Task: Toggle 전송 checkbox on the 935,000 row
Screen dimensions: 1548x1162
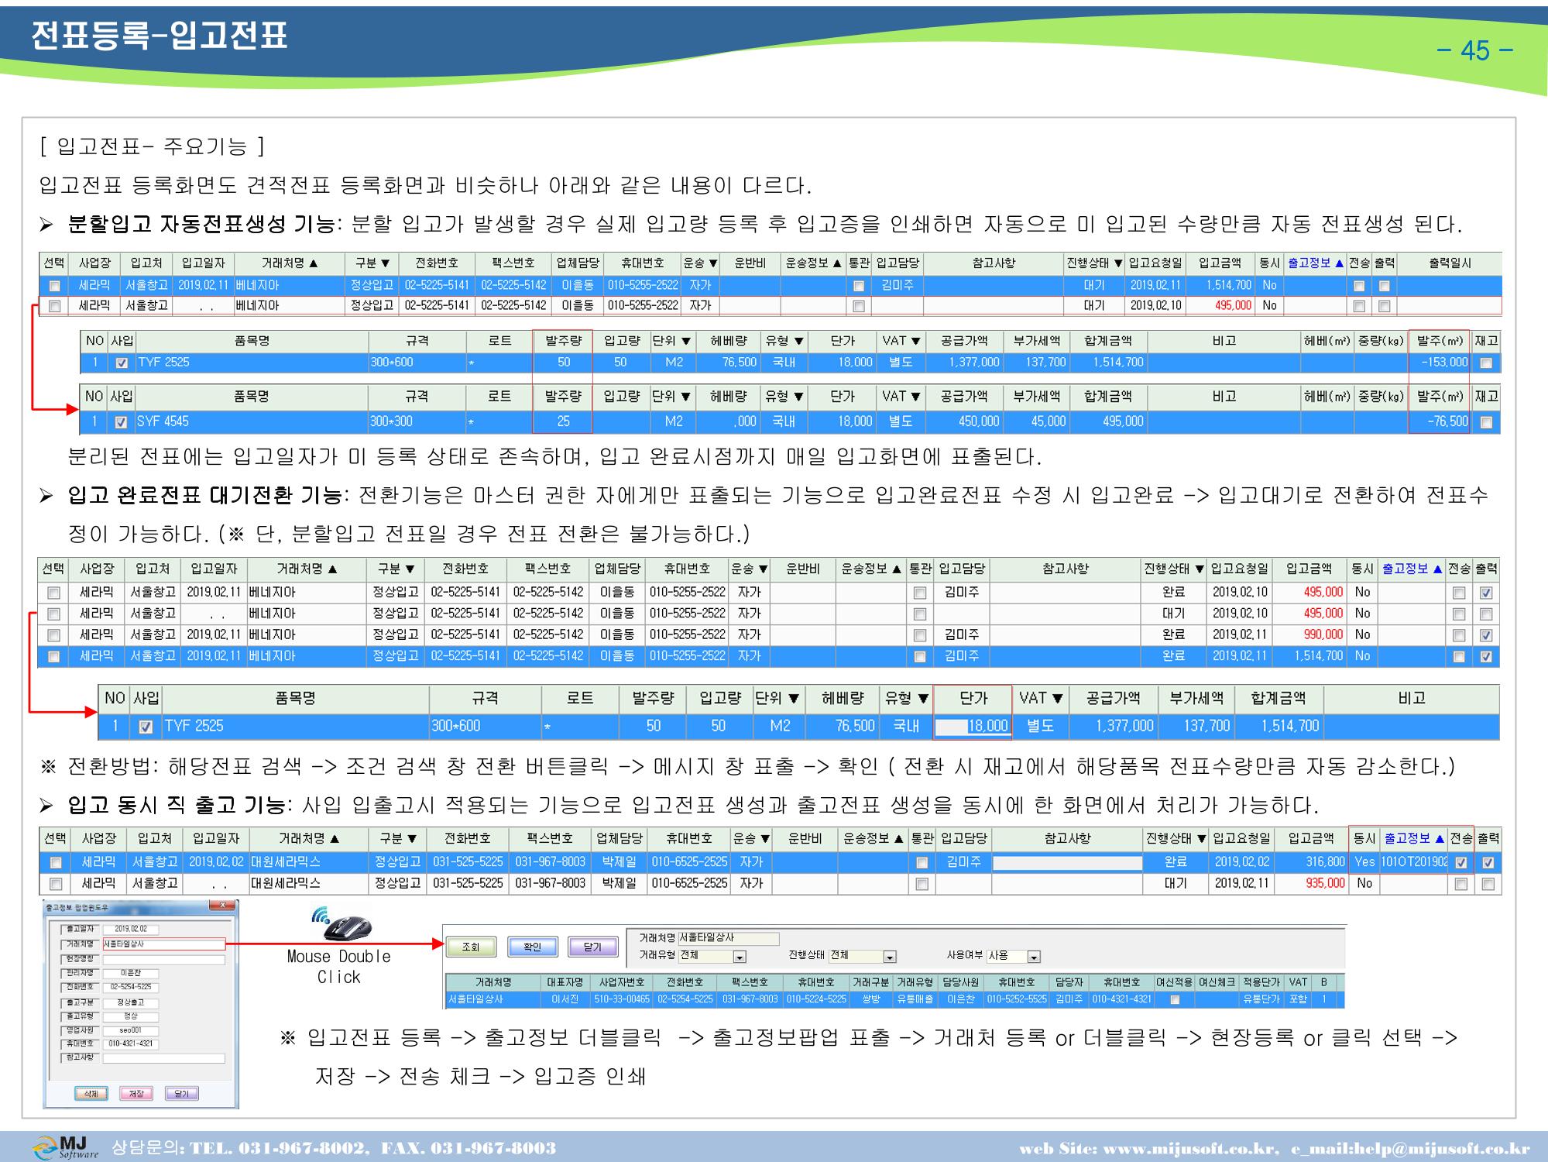Action: pyautogui.click(x=1460, y=884)
